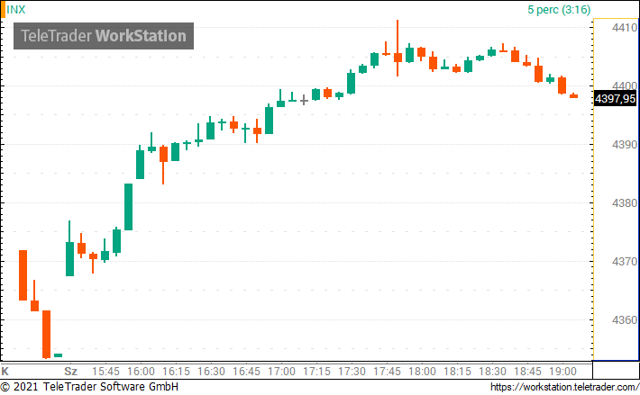
Task: Select the '5 perc (3:16)' interval label
Action: (x=559, y=9)
